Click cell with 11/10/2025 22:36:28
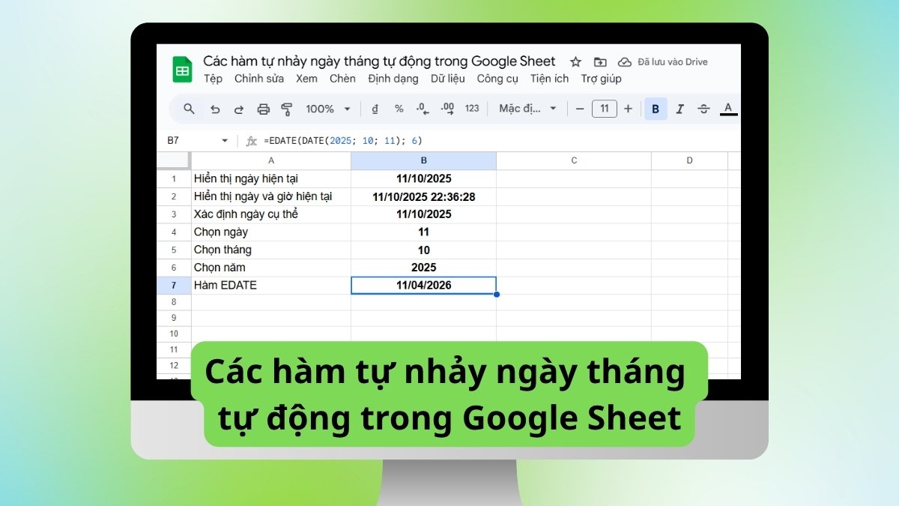The height and width of the screenshot is (506, 899). [423, 196]
